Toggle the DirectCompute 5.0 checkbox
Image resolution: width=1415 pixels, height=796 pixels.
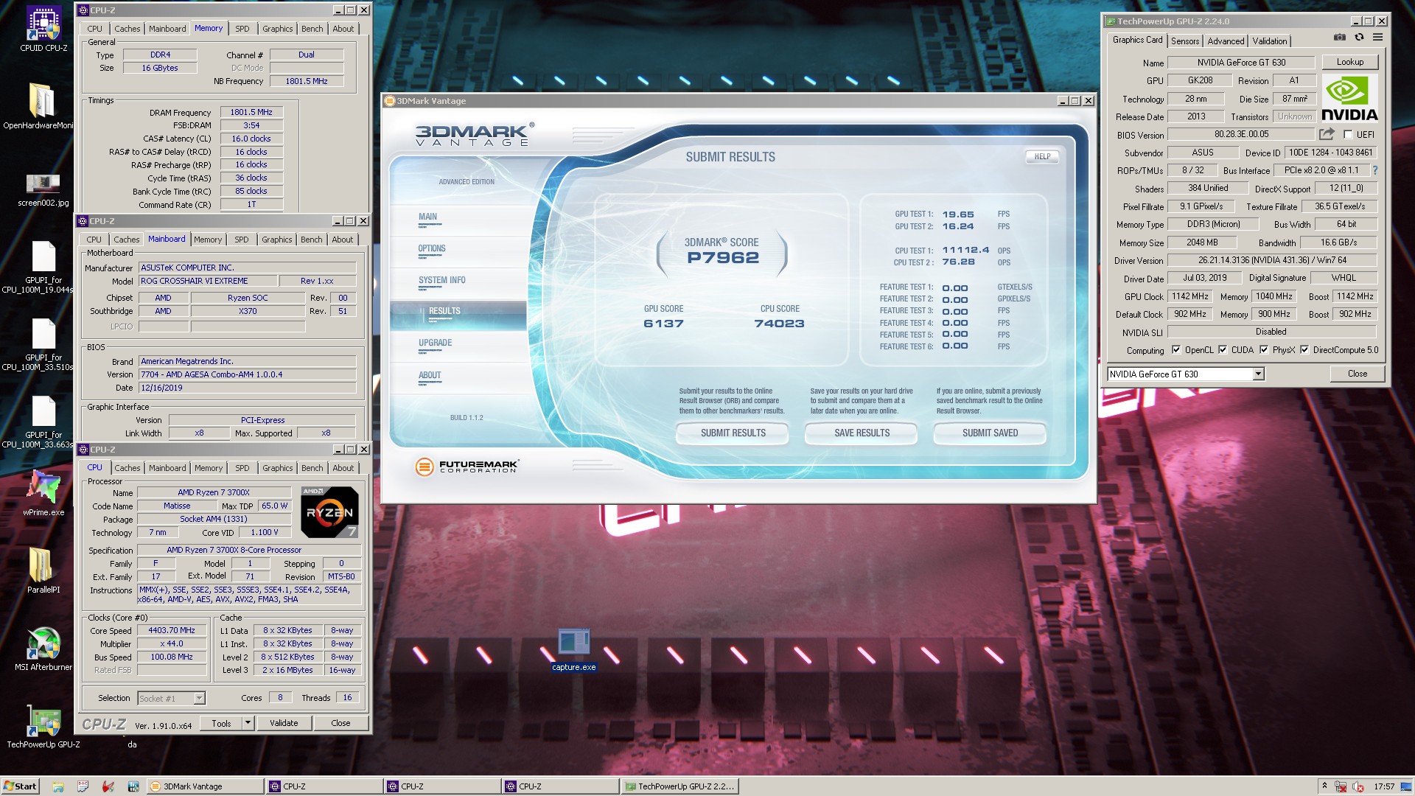point(1304,350)
